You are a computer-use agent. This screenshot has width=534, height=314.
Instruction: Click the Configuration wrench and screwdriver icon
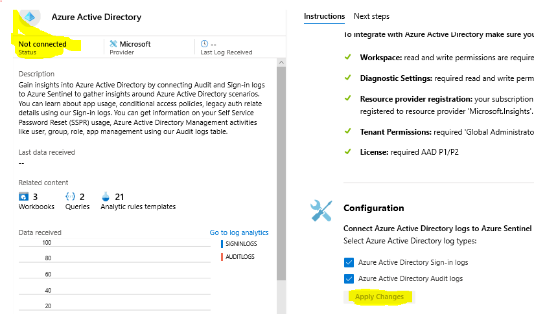click(x=321, y=210)
